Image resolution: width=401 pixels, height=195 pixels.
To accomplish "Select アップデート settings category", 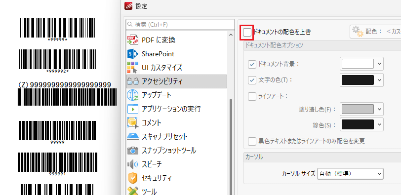I will pos(176,95).
